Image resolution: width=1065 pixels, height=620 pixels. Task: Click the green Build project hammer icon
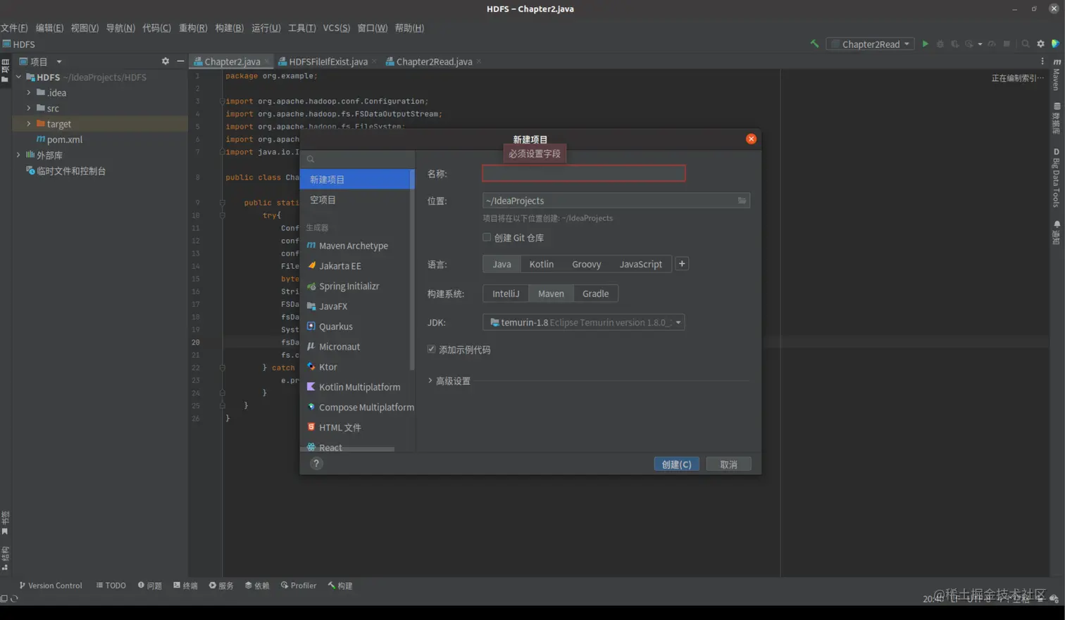coord(815,44)
